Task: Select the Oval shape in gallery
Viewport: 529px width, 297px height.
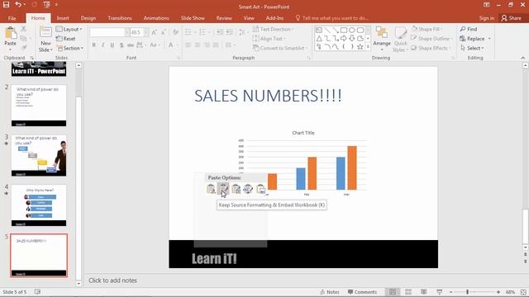Action: pos(352,31)
